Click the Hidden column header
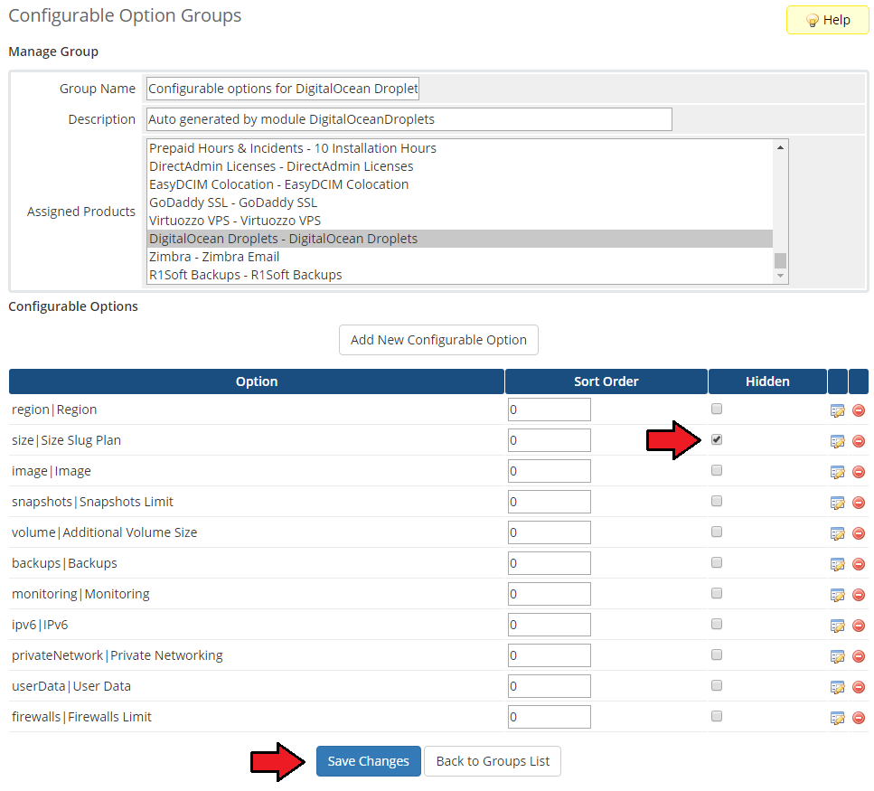Viewport: 874px width, 791px height. click(x=767, y=381)
